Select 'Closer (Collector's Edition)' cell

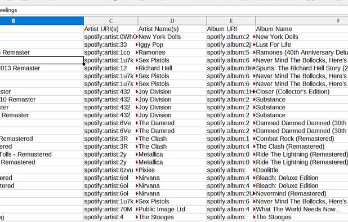tap(302, 92)
